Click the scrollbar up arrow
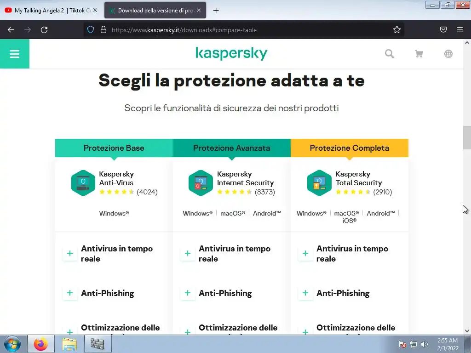This screenshot has width=471, height=353. pos(467,43)
